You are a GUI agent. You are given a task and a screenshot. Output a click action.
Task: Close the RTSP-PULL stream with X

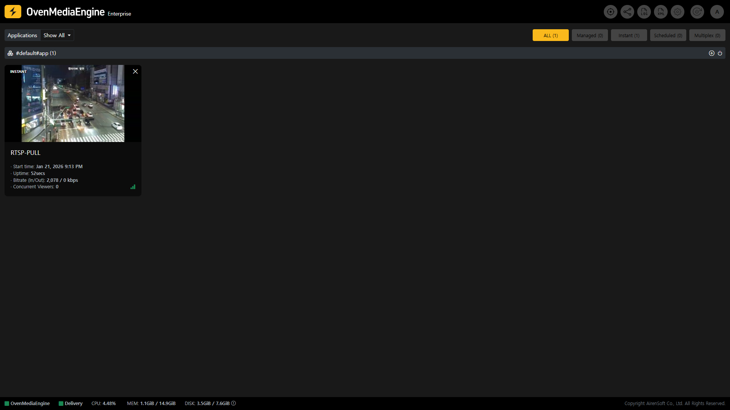click(x=135, y=71)
